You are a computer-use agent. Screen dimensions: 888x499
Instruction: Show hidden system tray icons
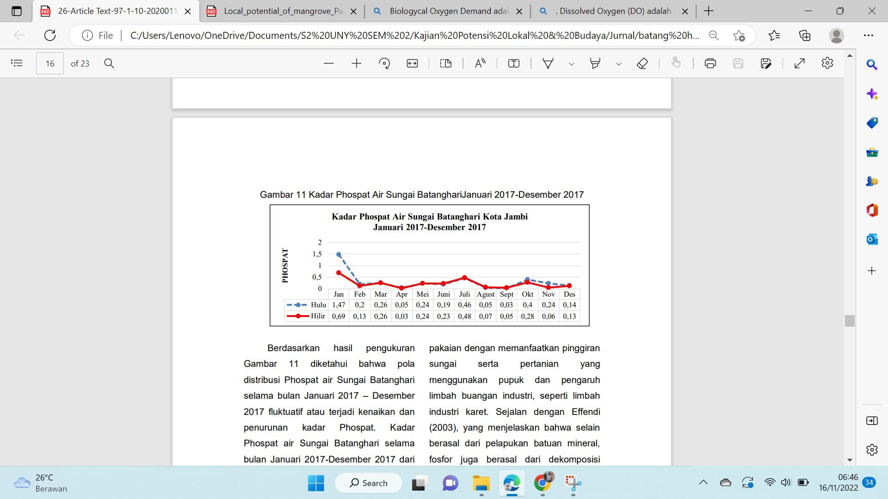tap(703, 483)
